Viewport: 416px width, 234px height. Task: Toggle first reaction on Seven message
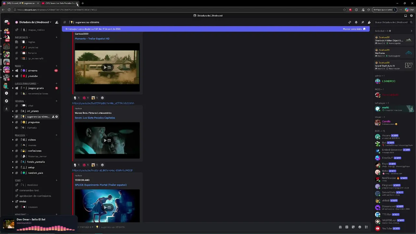(77, 165)
